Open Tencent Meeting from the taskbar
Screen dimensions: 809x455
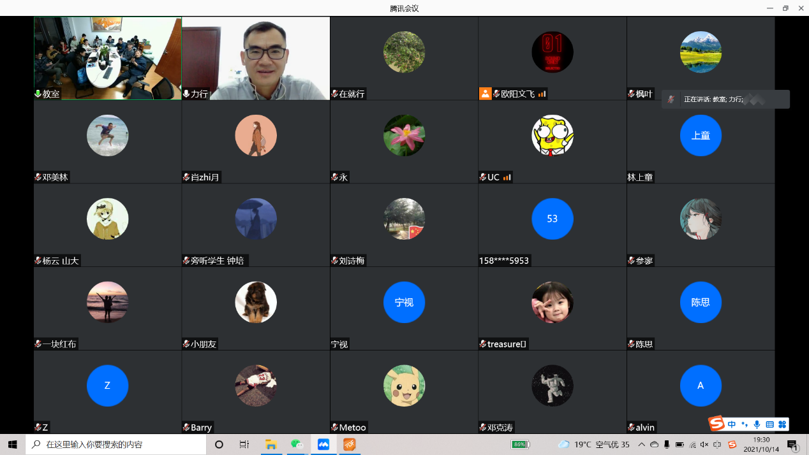323,444
